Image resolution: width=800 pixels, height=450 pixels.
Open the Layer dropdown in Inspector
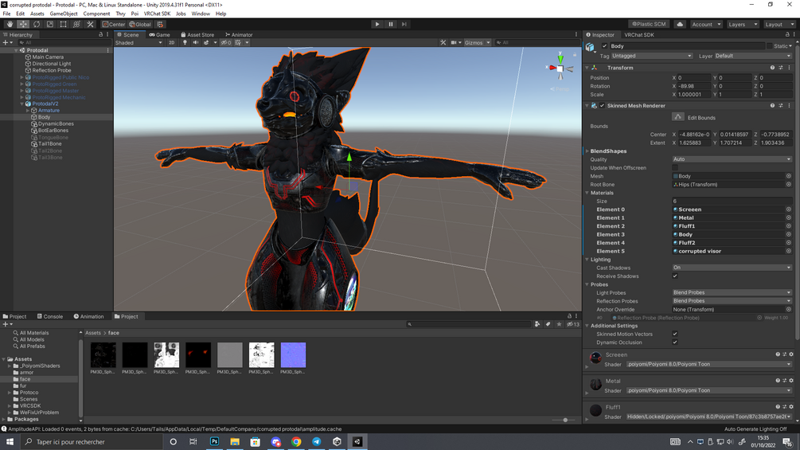(x=753, y=56)
